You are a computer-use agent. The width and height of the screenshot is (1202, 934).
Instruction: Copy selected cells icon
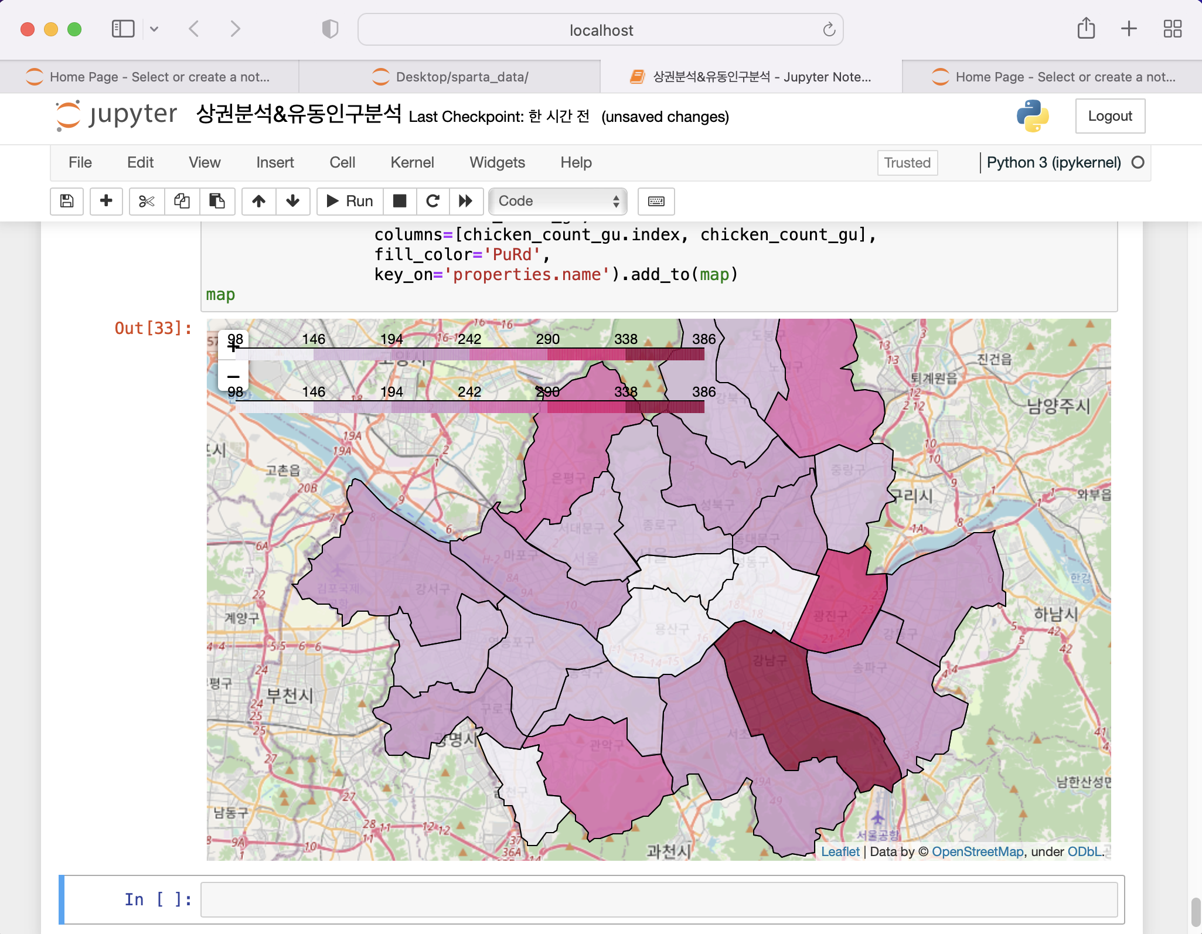pyautogui.click(x=182, y=201)
